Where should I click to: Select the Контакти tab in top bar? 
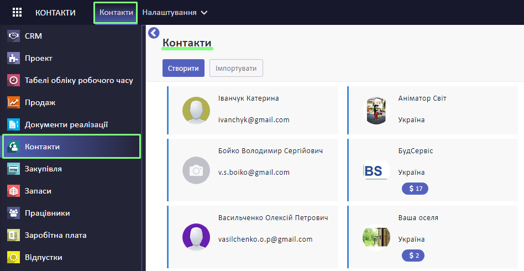pos(116,13)
